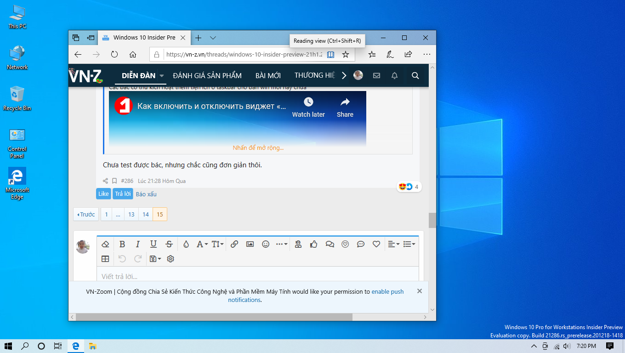Open the 'THƯƠNG HIỆ' nav item
The width and height of the screenshot is (625, 353).
[315, 75]
